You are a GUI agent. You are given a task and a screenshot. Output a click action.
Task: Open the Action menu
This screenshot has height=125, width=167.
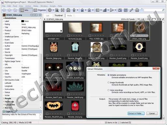28,6
